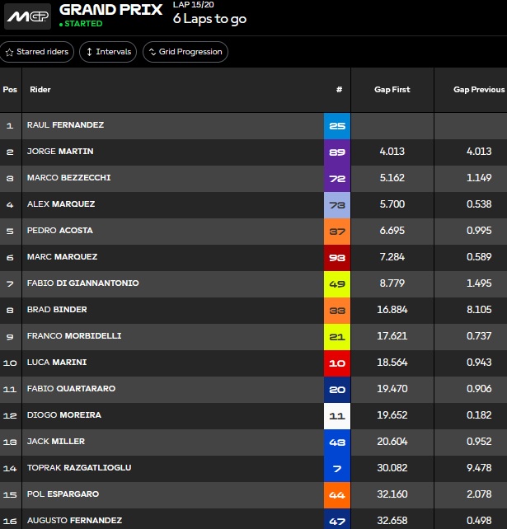507x529 pixels.
Task: Click the Gap Previous value 8.105
Action: 479,309
